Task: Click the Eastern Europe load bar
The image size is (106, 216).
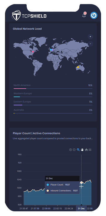Action: tap(53, 105)
